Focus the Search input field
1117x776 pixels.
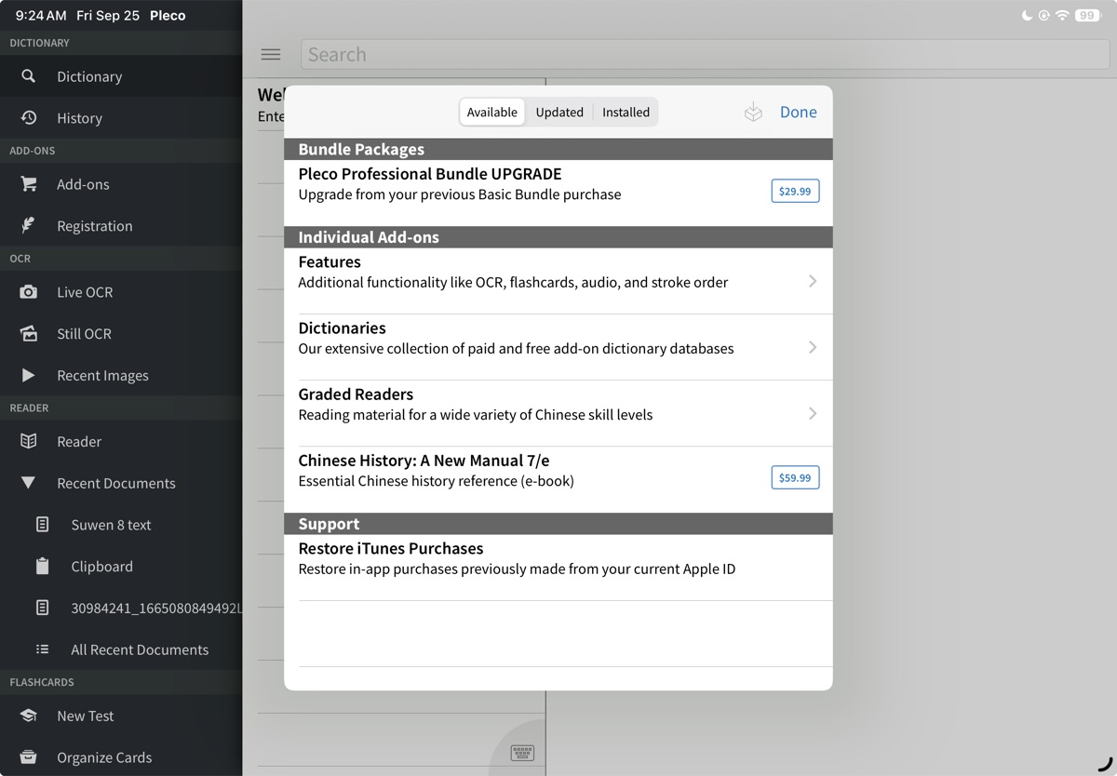706,54
